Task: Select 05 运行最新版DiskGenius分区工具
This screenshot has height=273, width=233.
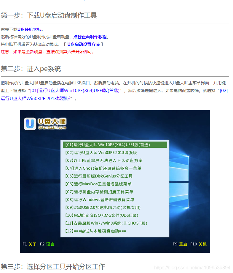Action: [x=99, y=176]
